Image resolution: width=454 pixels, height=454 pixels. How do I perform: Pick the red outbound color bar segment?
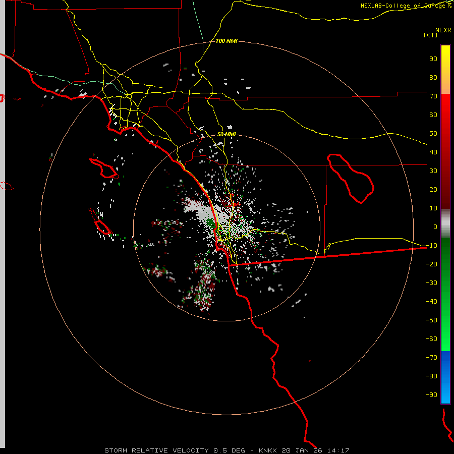[445, 151]
